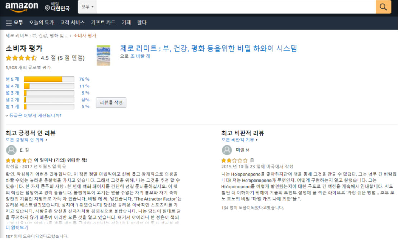Filter by 별 1 개 reviews
398x240 pixels.
[x=13, y=107]
